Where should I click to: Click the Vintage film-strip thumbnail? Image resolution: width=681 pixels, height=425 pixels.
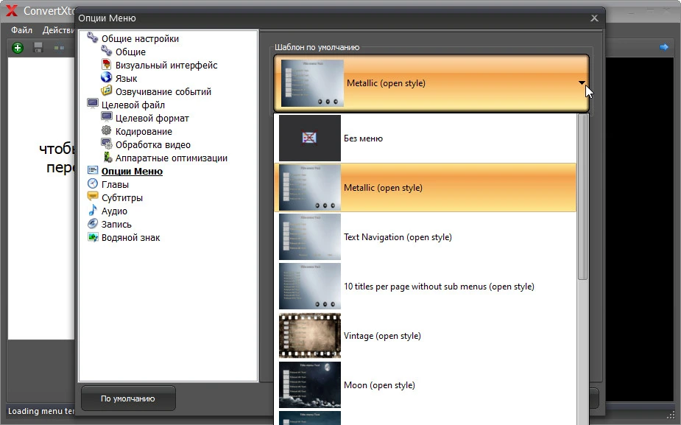(310, 335)
